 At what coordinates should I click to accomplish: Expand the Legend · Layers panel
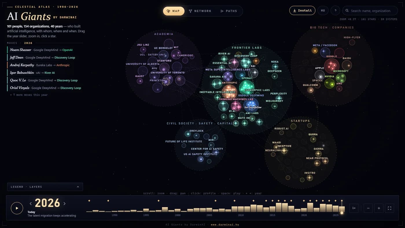[45, 187]
